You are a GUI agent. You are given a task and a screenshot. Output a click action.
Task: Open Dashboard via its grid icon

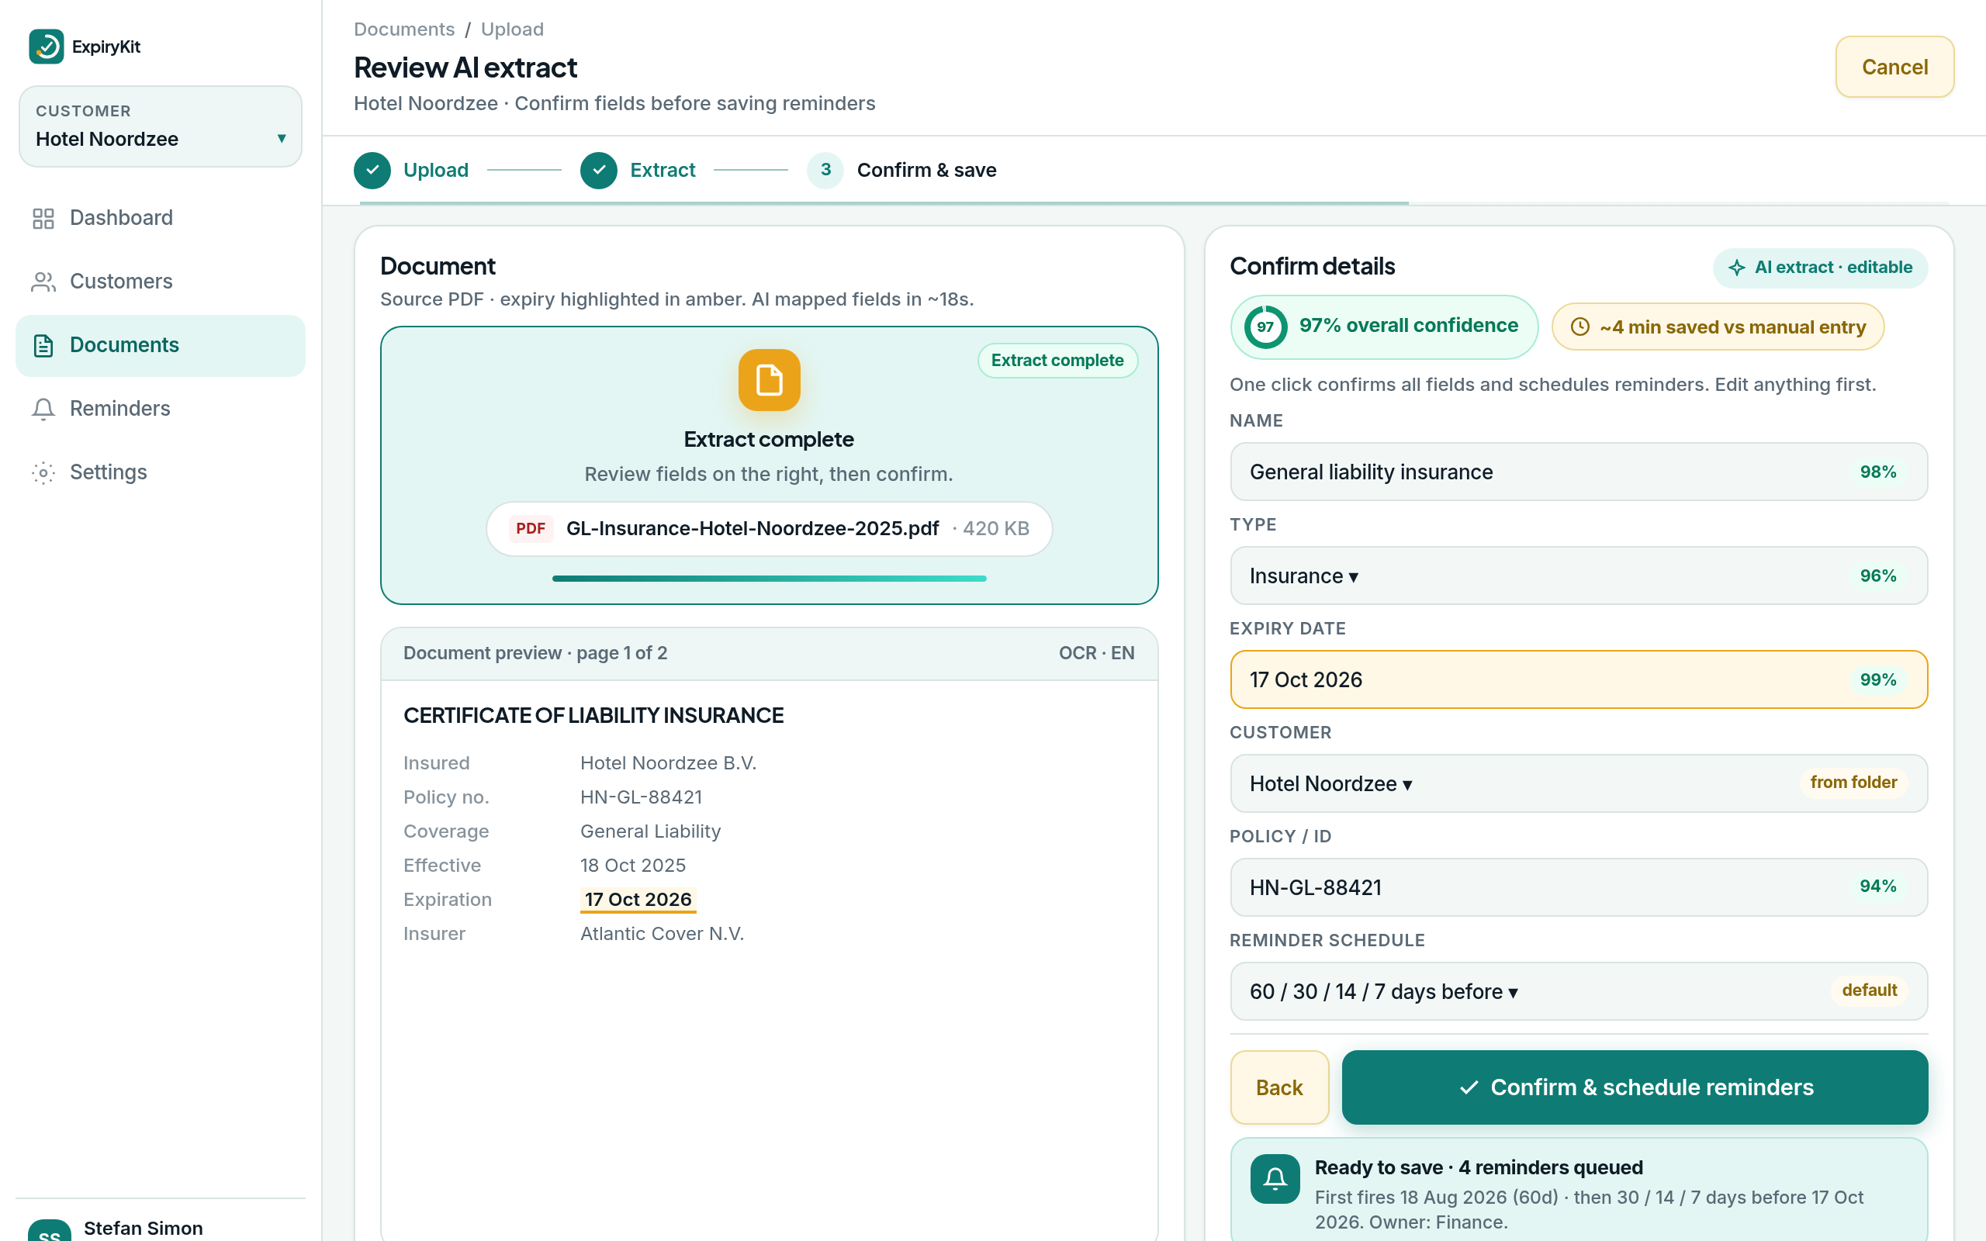(43, 218)
